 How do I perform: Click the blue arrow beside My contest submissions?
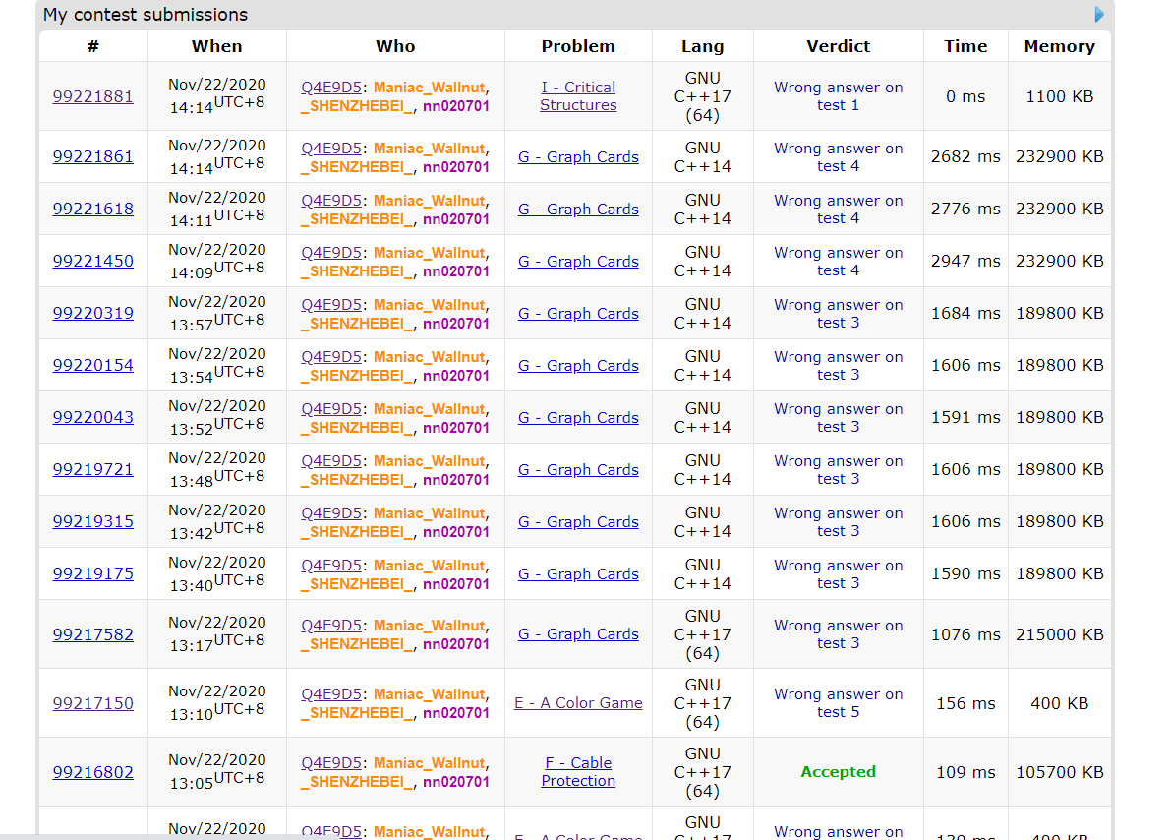pyautogui.click(x=1099, y=15)
